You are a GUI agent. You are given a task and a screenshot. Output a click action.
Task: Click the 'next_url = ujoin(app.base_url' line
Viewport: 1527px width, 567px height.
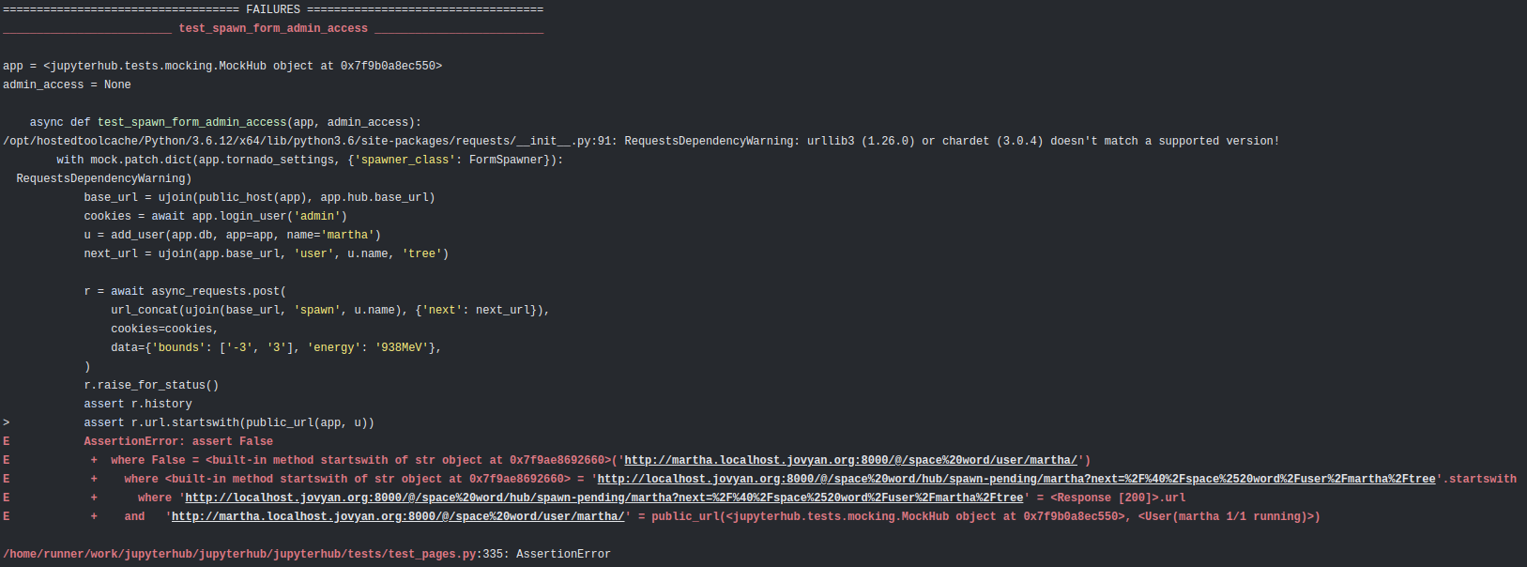click(266, 253)
